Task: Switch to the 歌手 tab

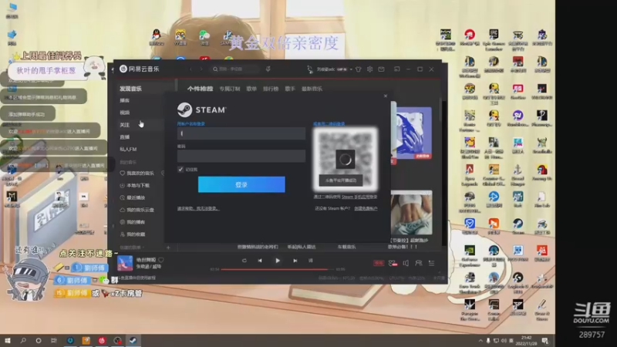Action: pos(290,89)
